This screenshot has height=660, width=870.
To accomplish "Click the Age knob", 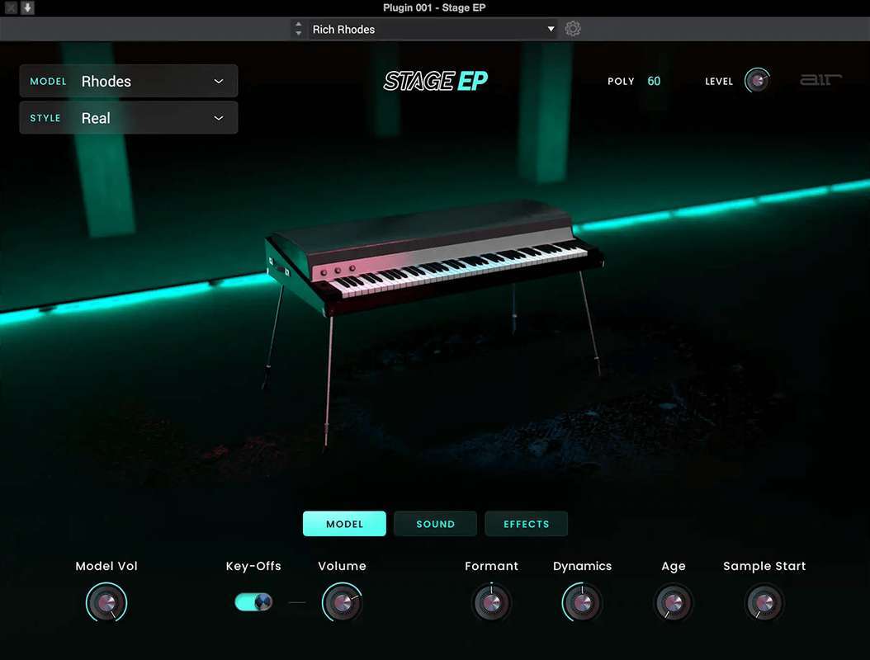I will coord(673,603).
